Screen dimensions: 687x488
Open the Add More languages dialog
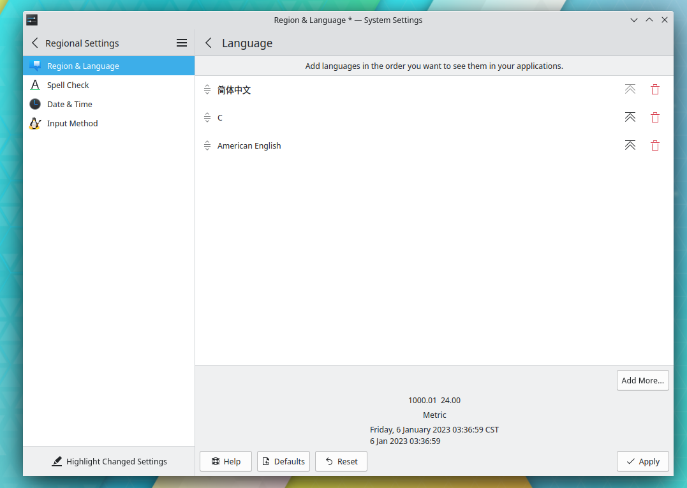click(642, 380)
